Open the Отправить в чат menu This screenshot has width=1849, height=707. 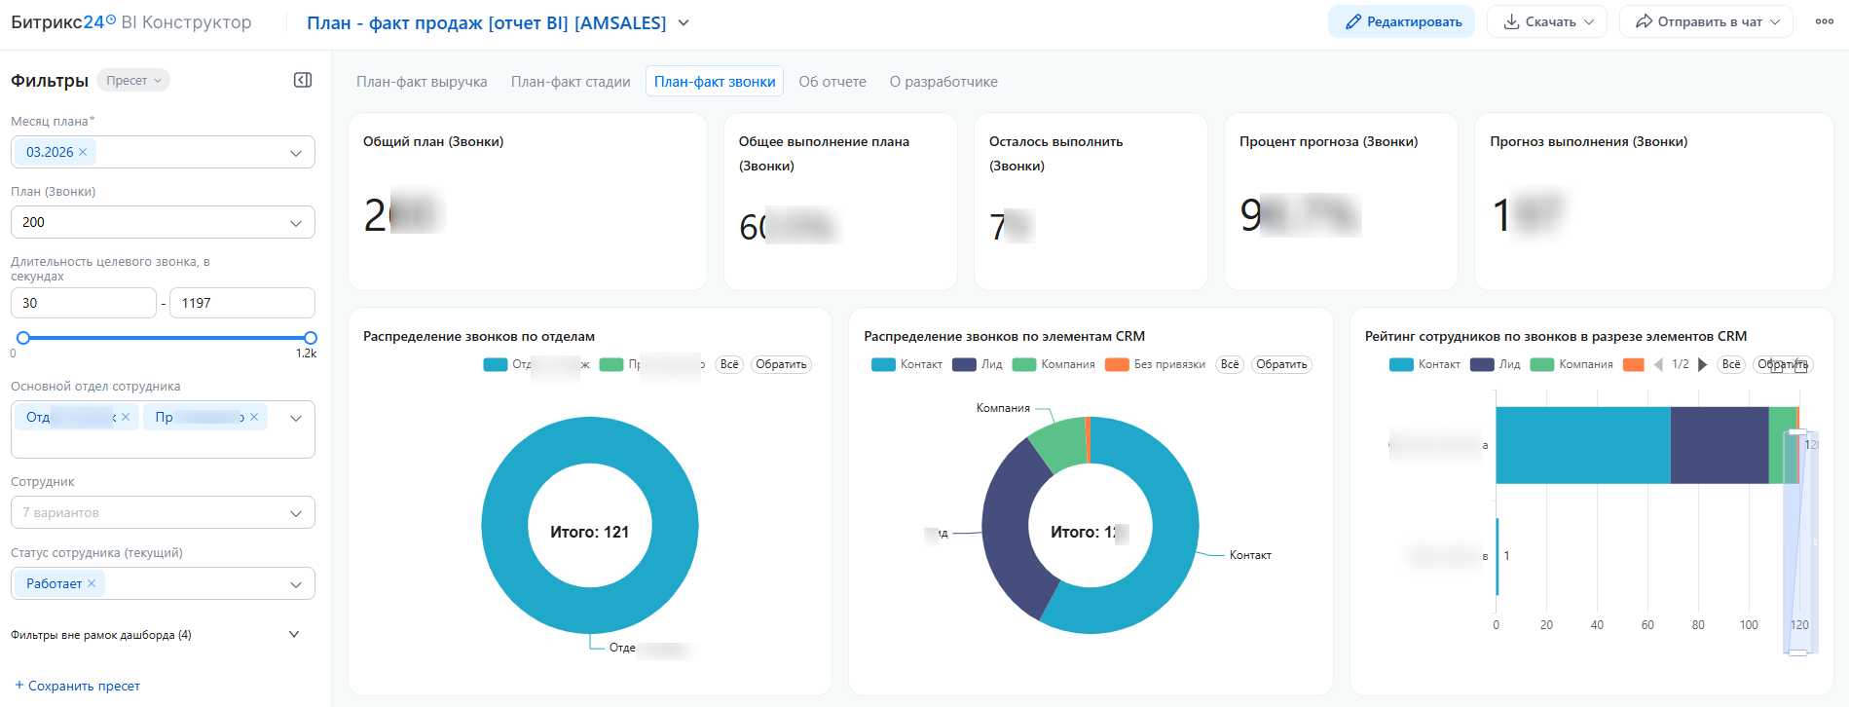(x=1706, y=21)
